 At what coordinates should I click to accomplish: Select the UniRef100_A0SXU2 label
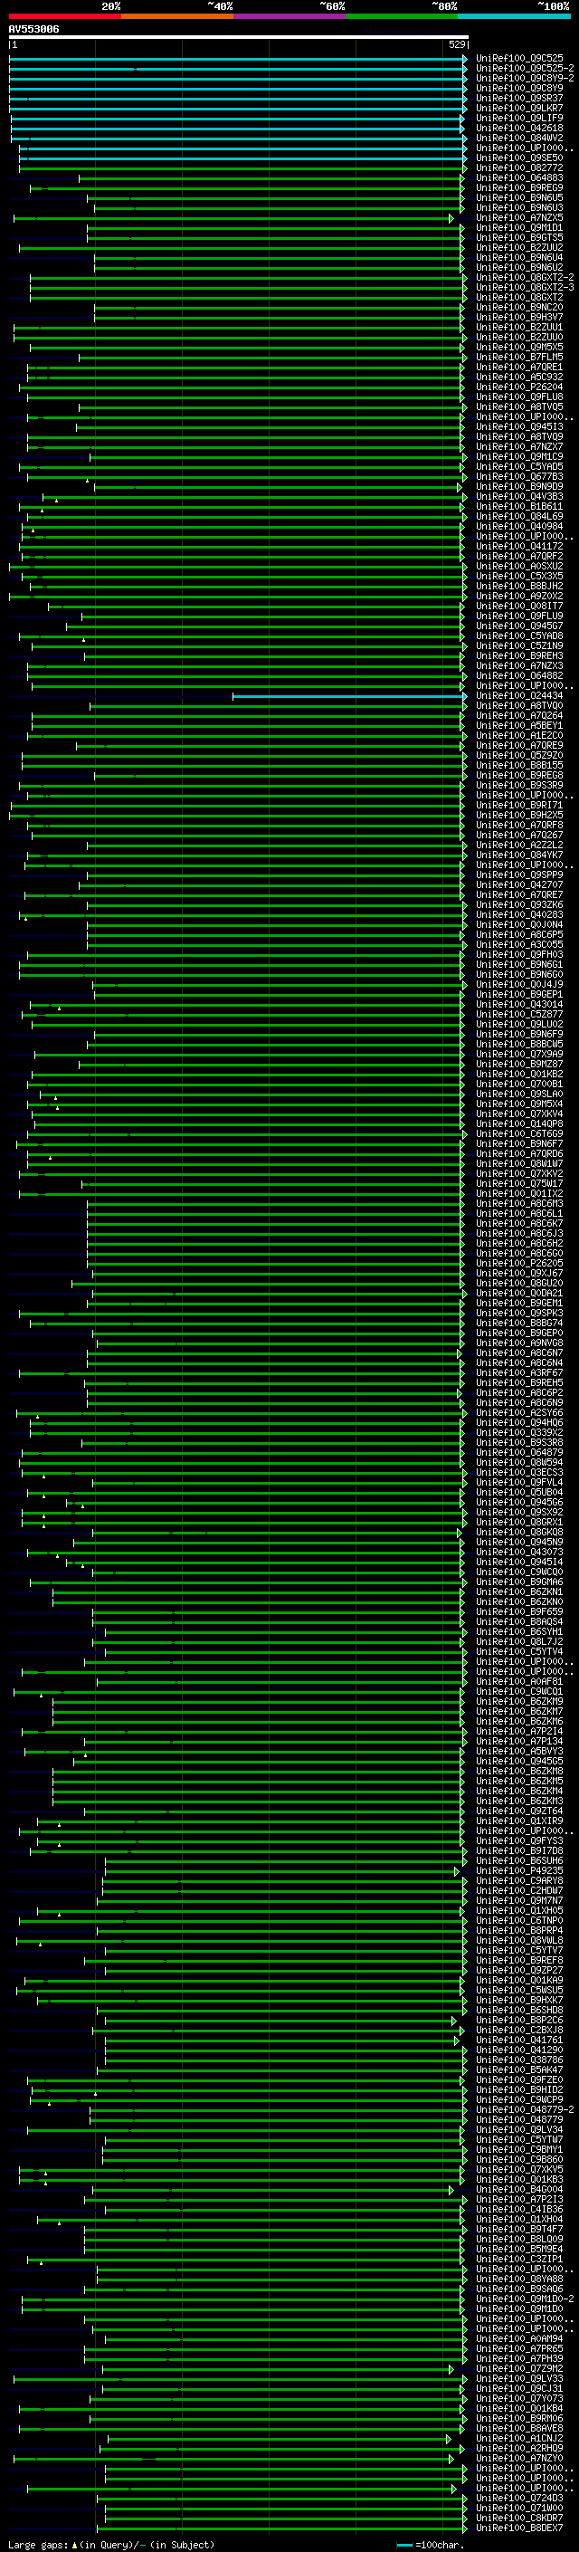[519, 566]
